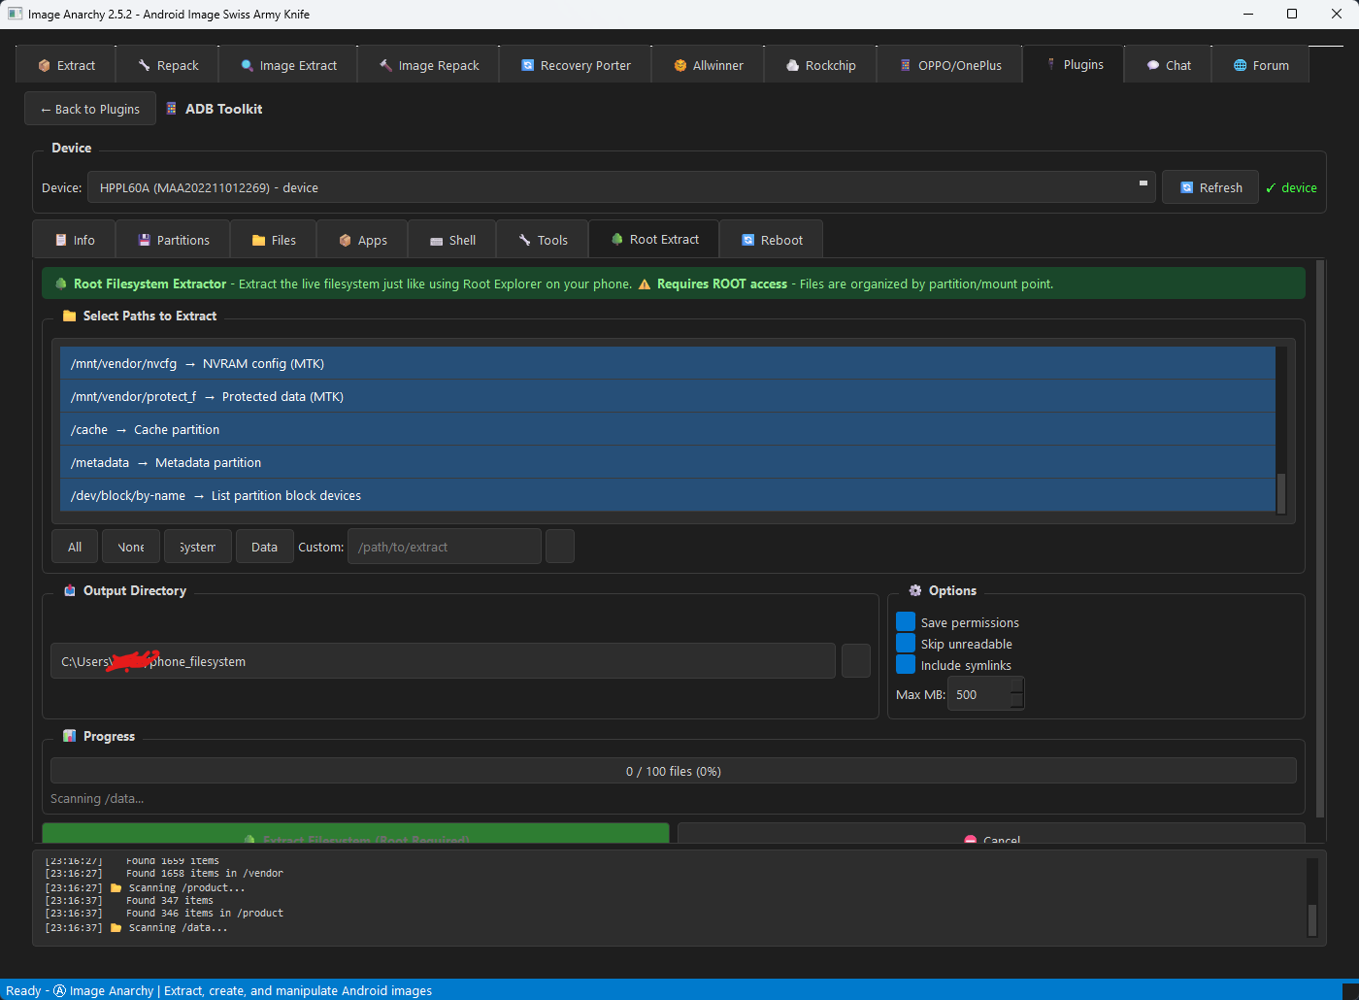This screenshot has width=1359, height=1000.
Task: Open the Device selection dropdown
Action: pyautogui.click(x=1143, y=184)
